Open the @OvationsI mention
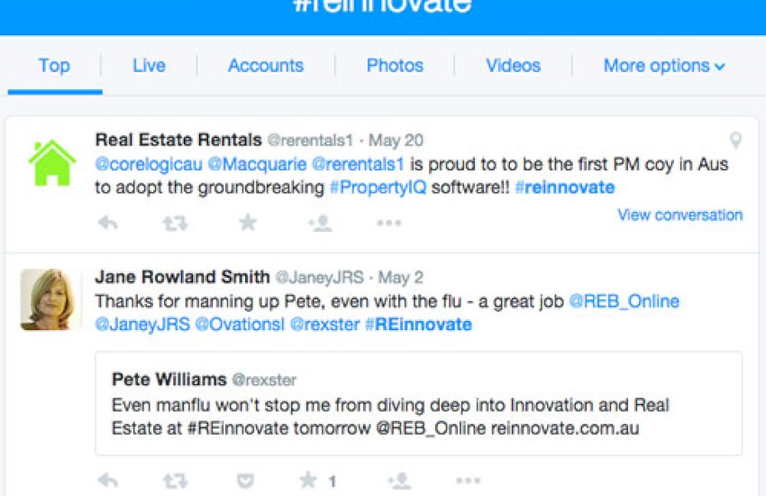This screenshot has width=766, height=496. (x=240, y=325)
